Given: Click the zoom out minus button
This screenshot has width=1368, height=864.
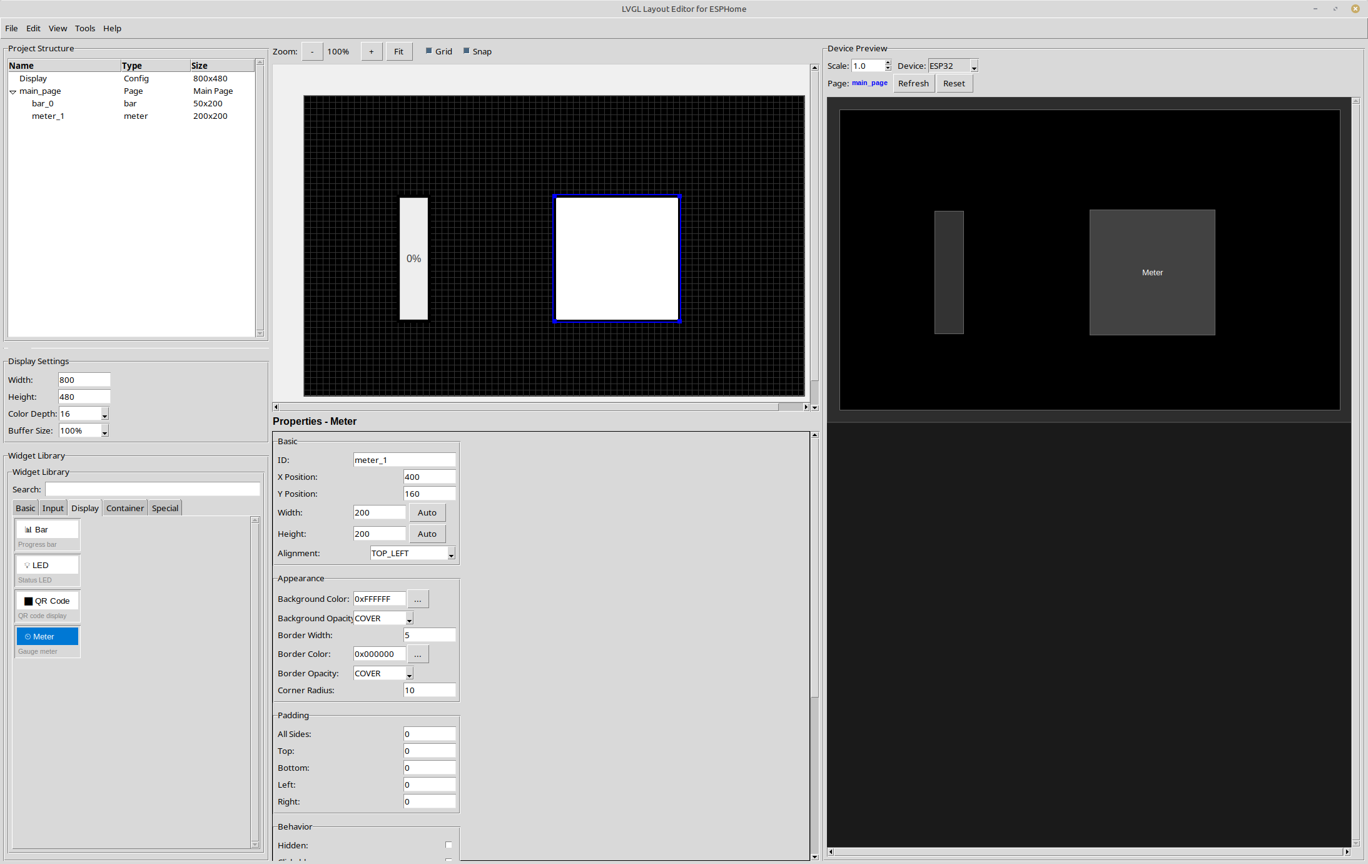Looking at the screenshot, I should pos(312,51).
